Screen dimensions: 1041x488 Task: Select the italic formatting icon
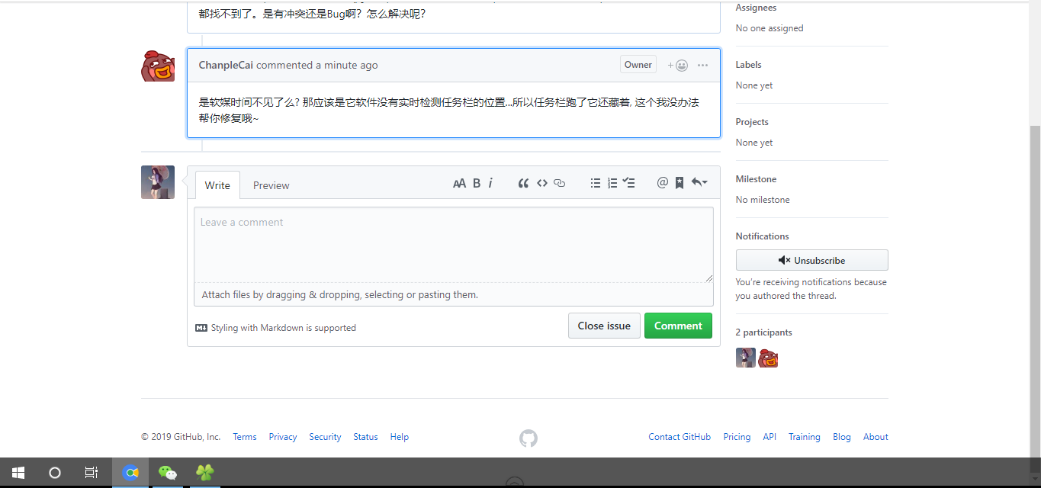click(x=490, y=183)
